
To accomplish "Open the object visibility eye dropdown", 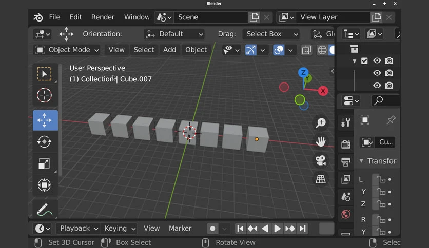I will (231, 50).
